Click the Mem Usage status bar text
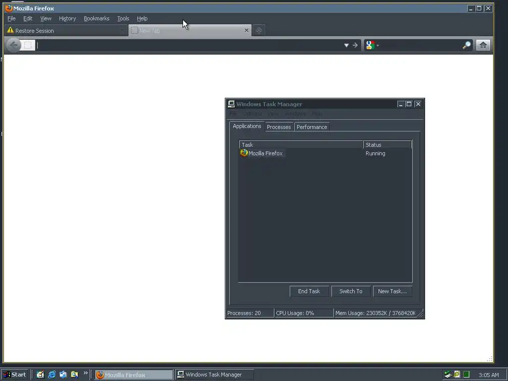This screenshot has width=508, height=381. pos(375,313)
